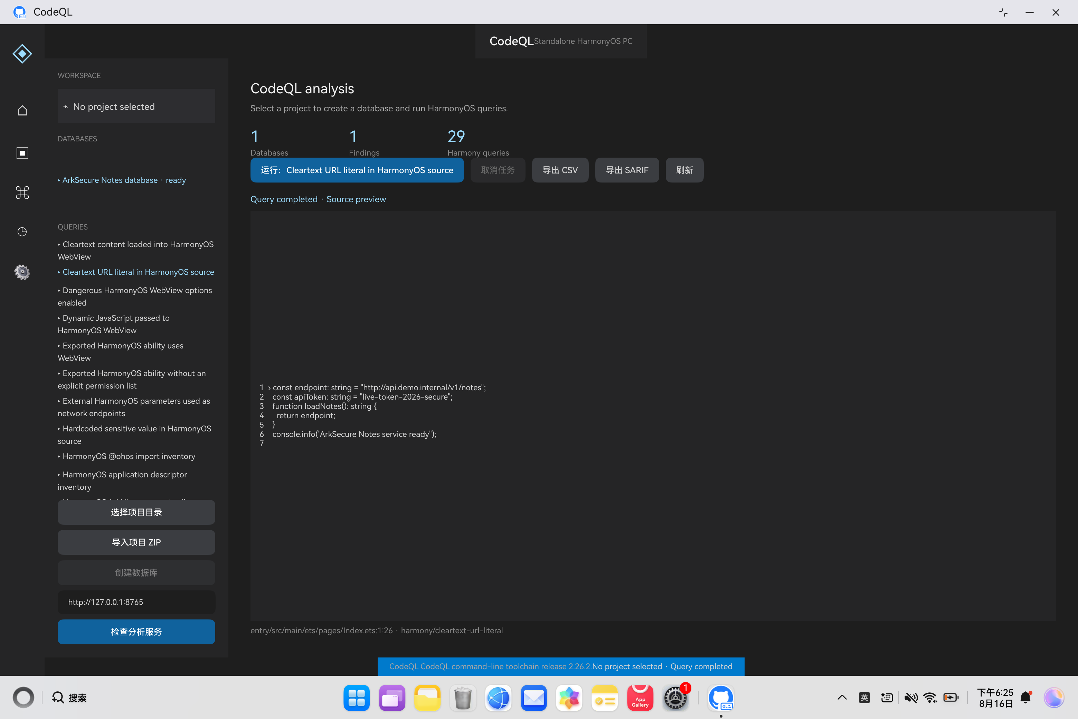Viewport: 1078px width, 719px height.
Task: Open the Trash bin in the dock
Action: [x=463, y=698]
